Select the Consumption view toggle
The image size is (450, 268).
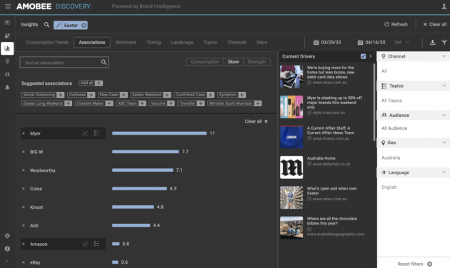point(205,62)
